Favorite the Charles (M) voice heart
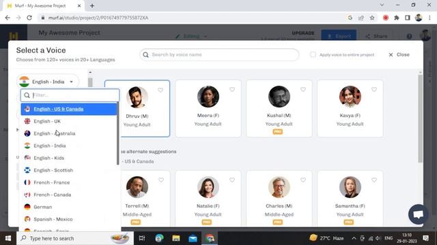 pos(303,180)
